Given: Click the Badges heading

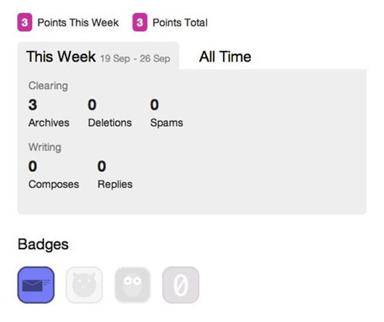Looking at the screenshot, I should [x=43, y=244].
